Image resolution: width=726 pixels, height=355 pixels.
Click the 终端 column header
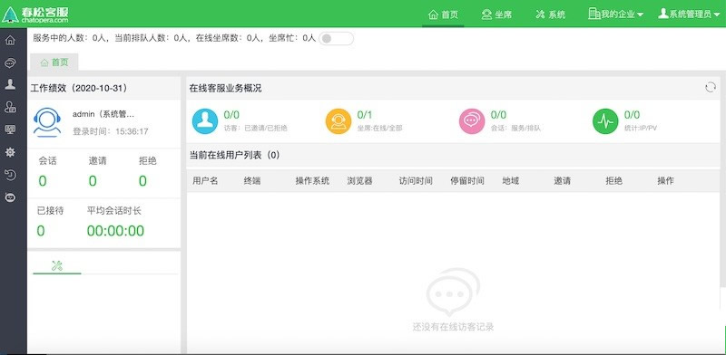(x=252, y=181)
